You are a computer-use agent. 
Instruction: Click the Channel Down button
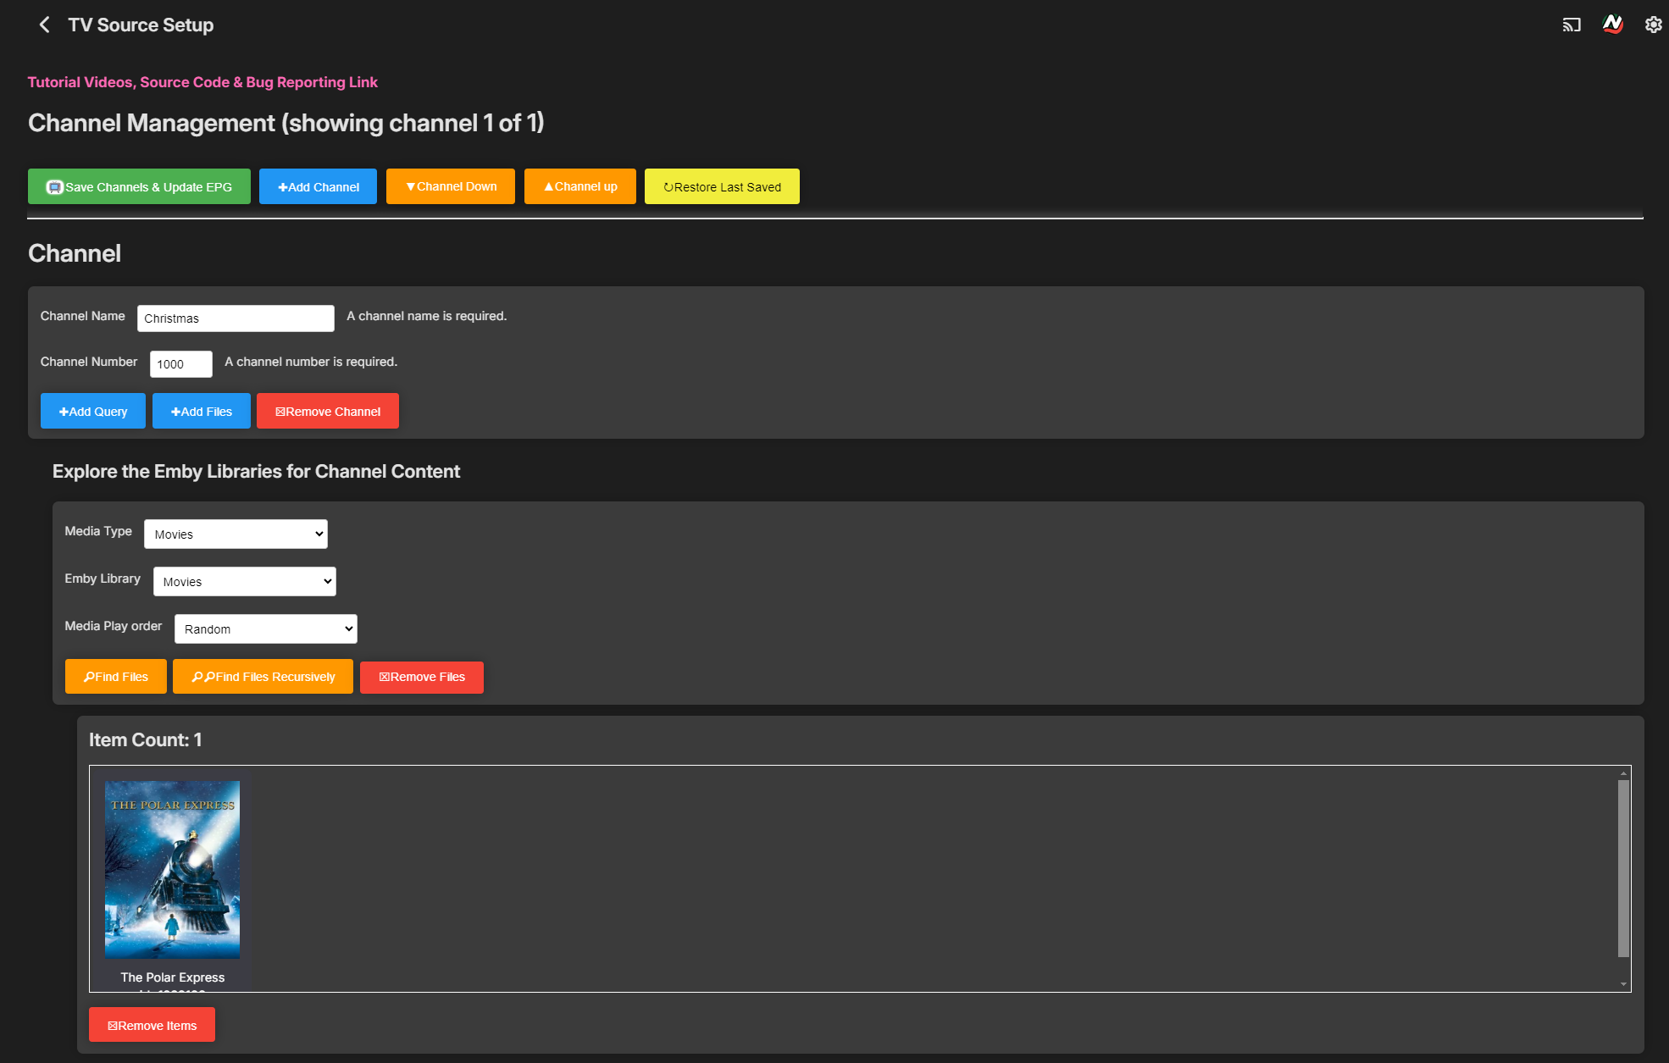tap(450, 186)
